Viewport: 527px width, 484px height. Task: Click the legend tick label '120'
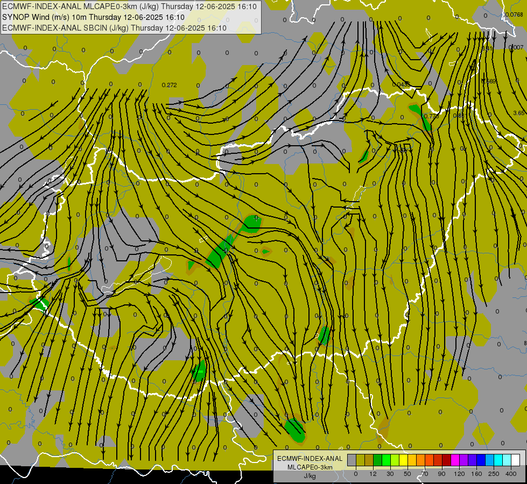(x=460, y=474)
